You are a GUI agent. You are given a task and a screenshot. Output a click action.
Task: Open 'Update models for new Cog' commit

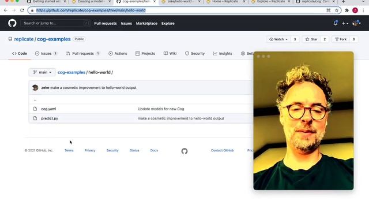click(161, 109)
